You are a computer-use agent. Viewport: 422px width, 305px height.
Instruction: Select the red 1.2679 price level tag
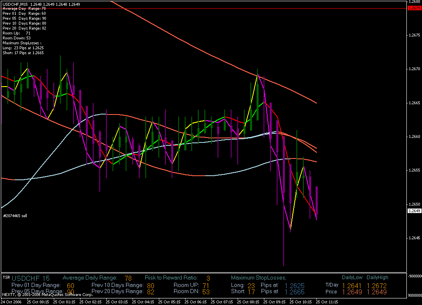414,8
